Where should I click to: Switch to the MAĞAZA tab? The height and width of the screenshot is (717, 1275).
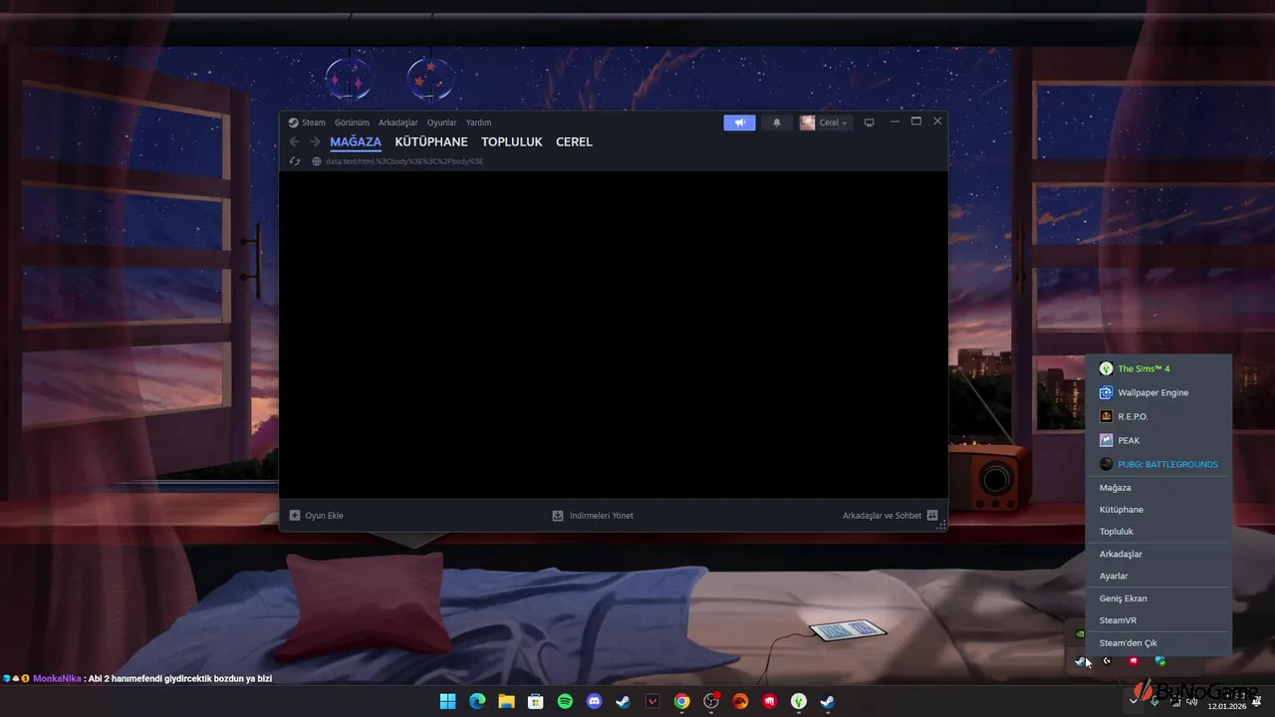356,141
